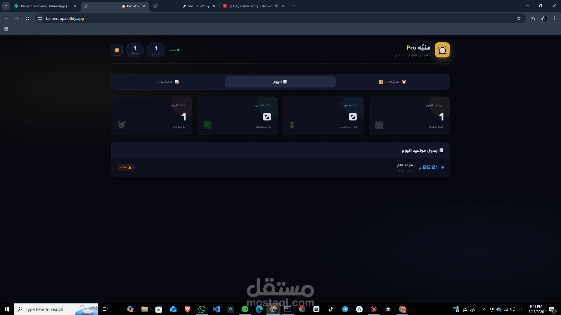Screen dimensions: 561x315
Task: Select the اليوم today tab
Action: (280, 82)
